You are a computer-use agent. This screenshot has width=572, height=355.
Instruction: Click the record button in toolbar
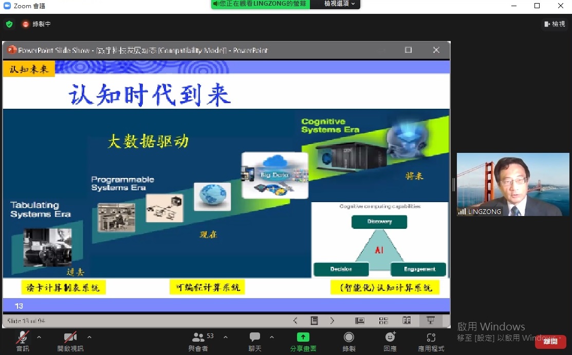pyautogui.click(x=349, y=338)
